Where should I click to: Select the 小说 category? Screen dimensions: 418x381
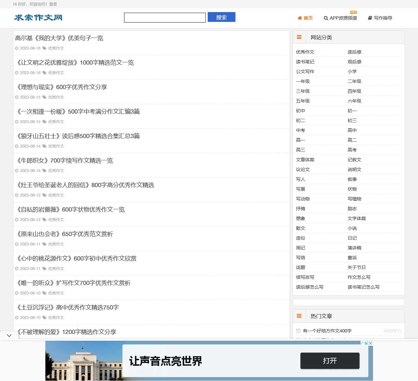tap(352, 228)
